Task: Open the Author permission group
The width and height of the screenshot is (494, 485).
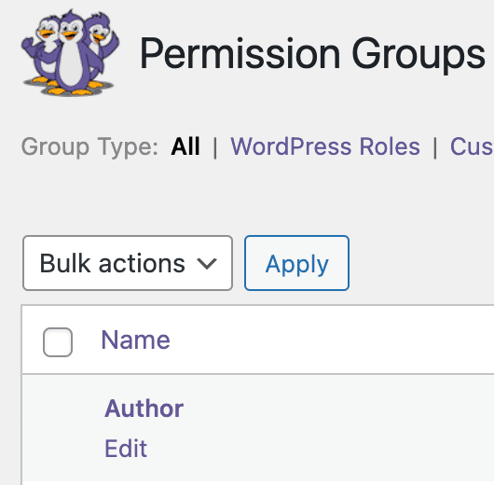Action: [144, 409]
